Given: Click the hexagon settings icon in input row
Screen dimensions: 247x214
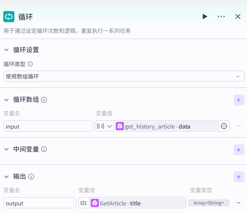Looking at the screenshot, I should [224, 126].
